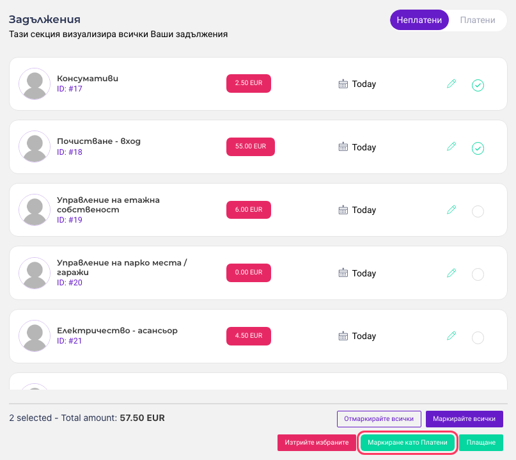516x460 pixels.
Task: Select Електричество - асансьор checkbox circle
Action: [478, 338]
